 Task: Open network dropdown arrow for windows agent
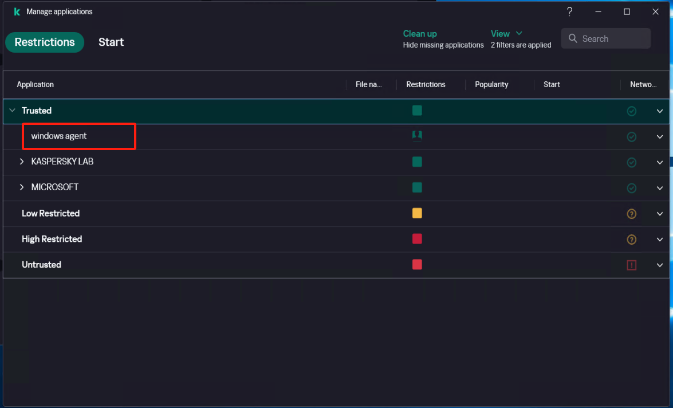660,137
